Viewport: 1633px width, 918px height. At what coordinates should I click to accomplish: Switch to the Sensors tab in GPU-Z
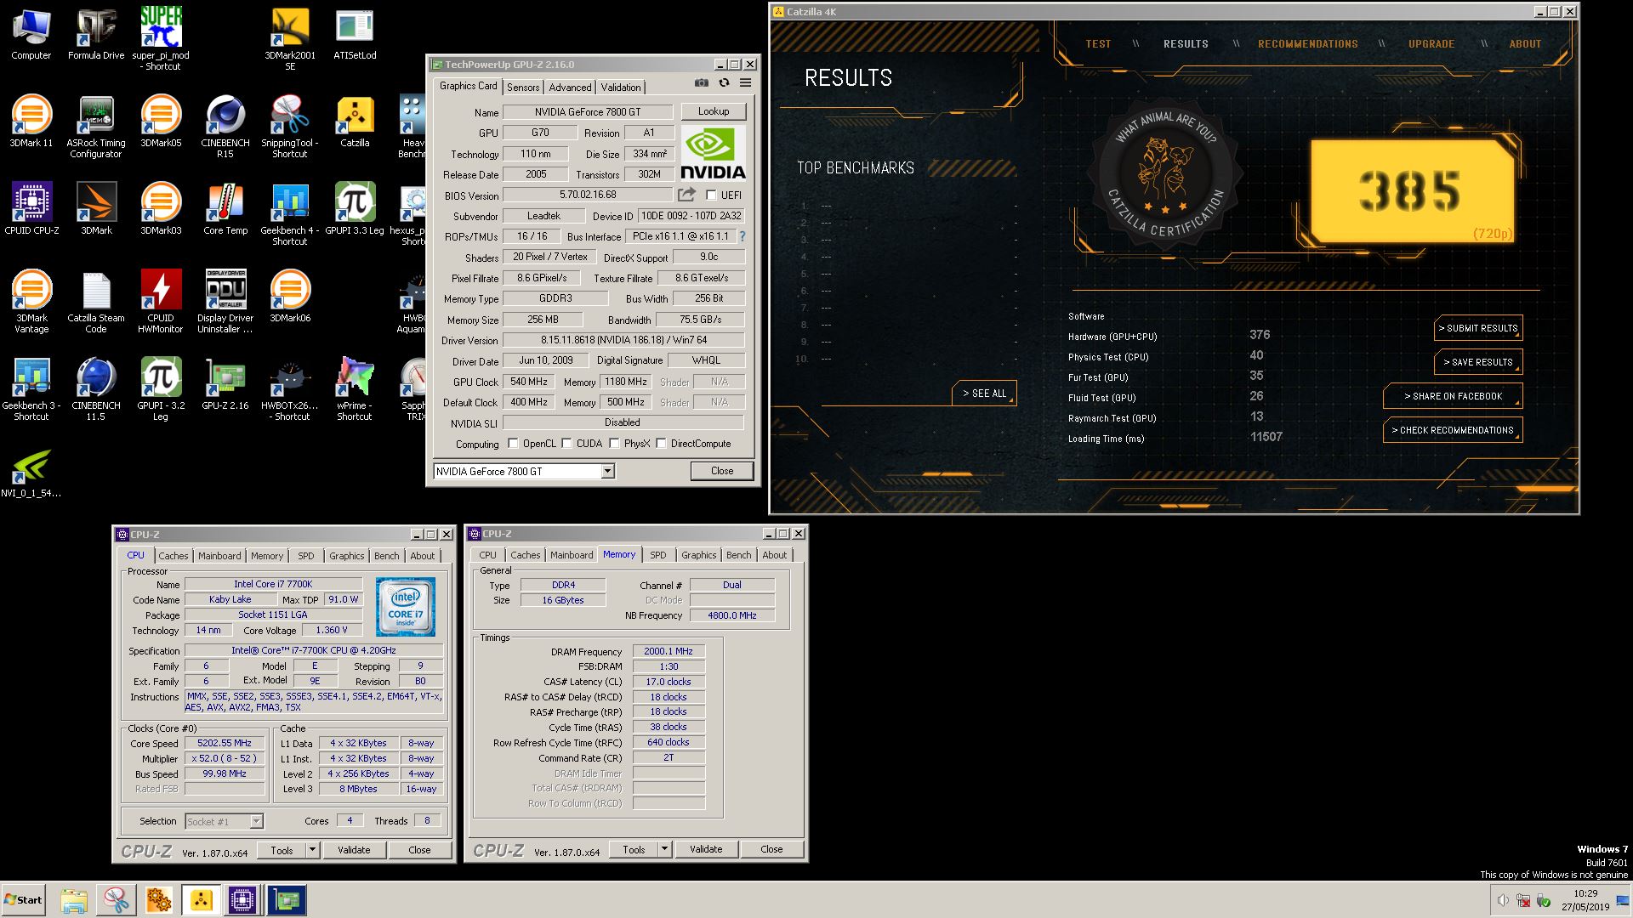click(523, 88)
